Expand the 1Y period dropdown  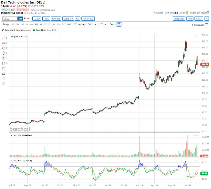click(x=103, y=24)
